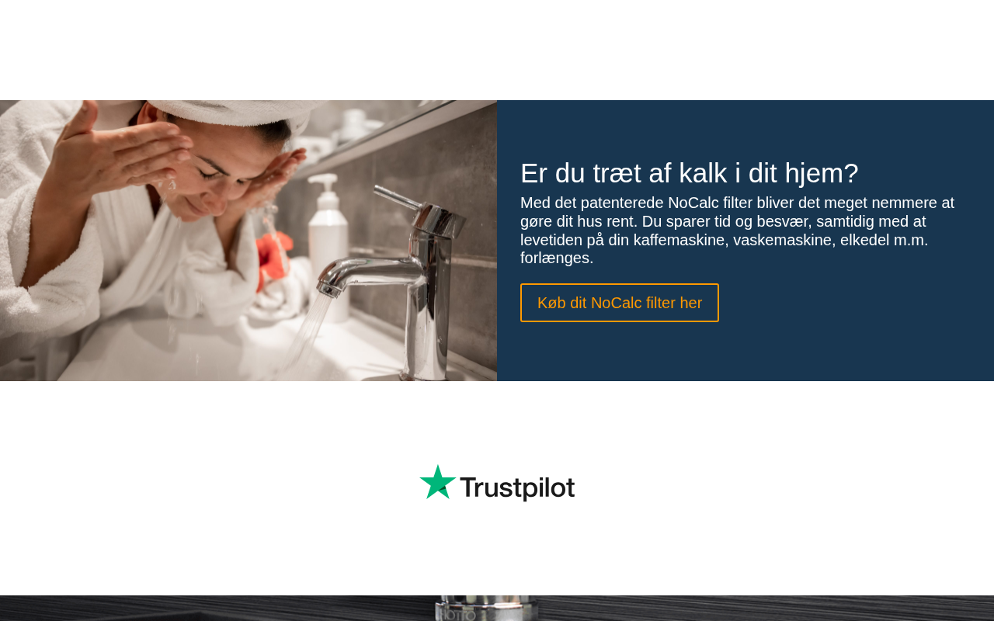This screenshot has height=621, width=994.
Task: Click the 'Er du træt af kalk' heading
Action: coord(690,173)
